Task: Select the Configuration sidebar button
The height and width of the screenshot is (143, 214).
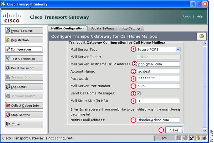Action: [24, 50]
